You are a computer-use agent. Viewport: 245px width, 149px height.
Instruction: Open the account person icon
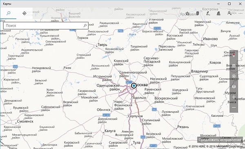[x=229, y=13]
